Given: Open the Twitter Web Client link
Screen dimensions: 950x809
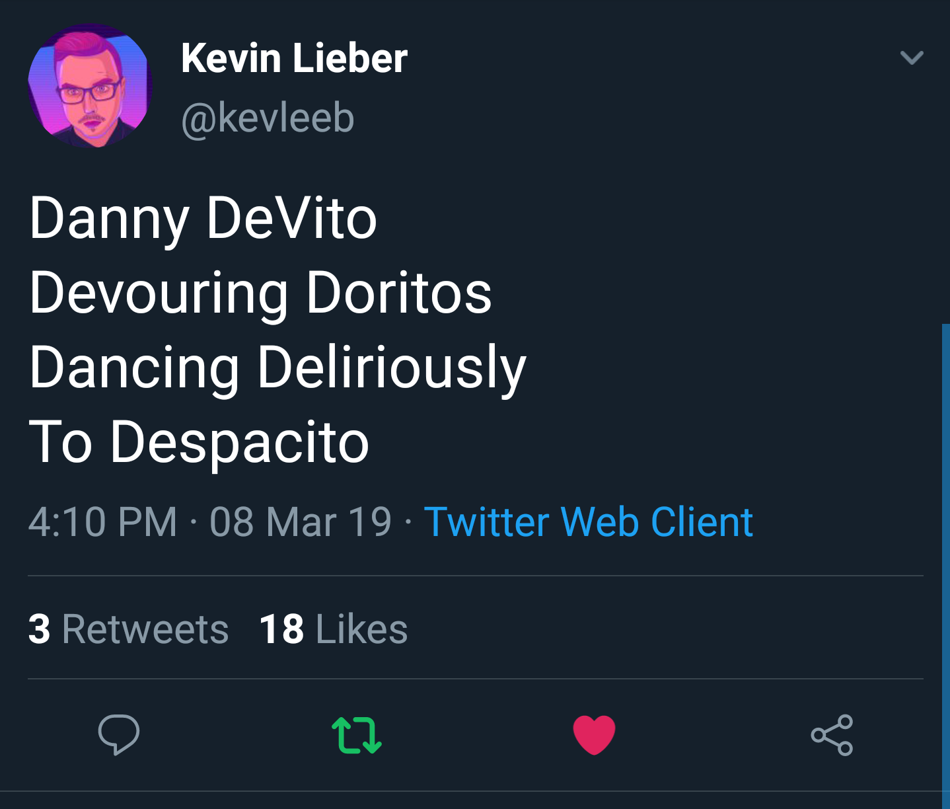Looking at the screenshot, I should pos(589,522).
